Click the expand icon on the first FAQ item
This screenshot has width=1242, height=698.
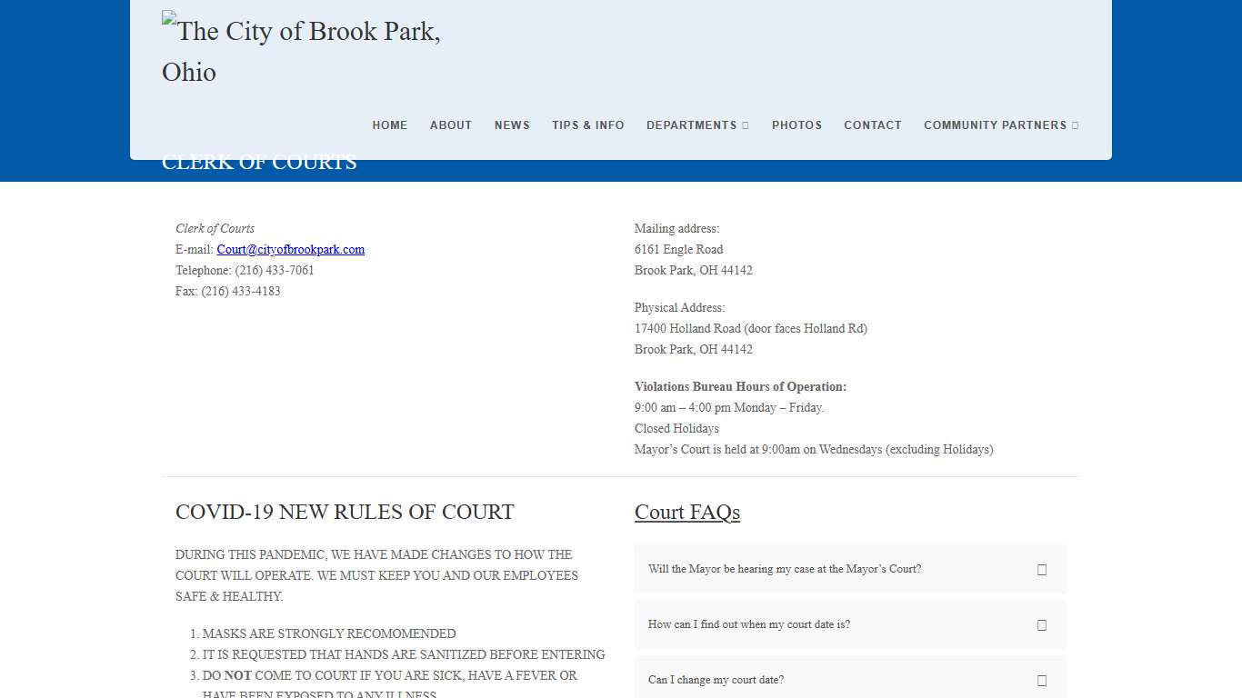(x=1042, y=569)
